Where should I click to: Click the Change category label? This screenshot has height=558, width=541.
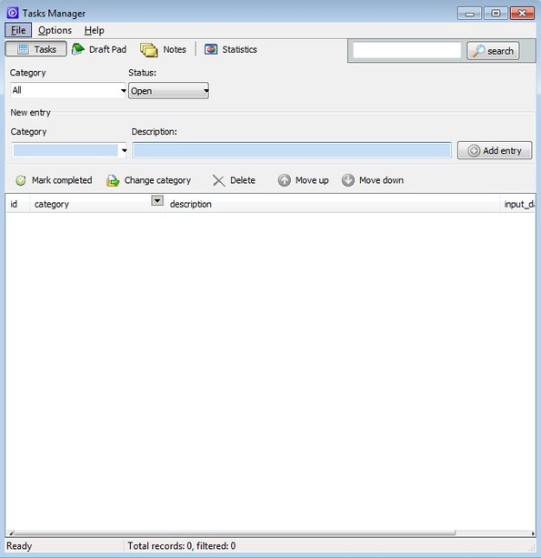pyautogui.click(x=157, y=181)
